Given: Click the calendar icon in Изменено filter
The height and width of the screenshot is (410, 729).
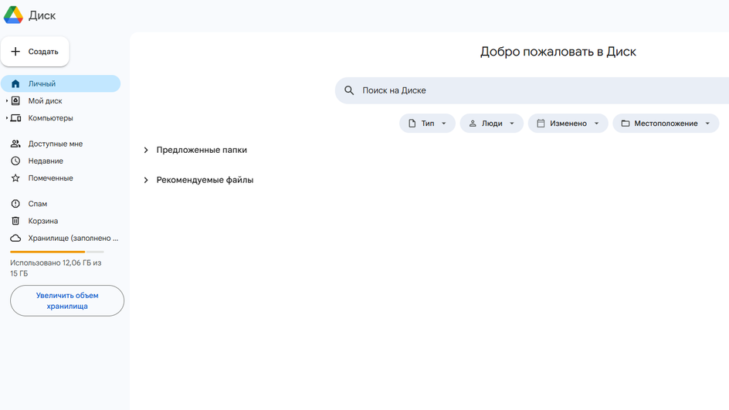Looking at the screenshot, I should [541, 124].
